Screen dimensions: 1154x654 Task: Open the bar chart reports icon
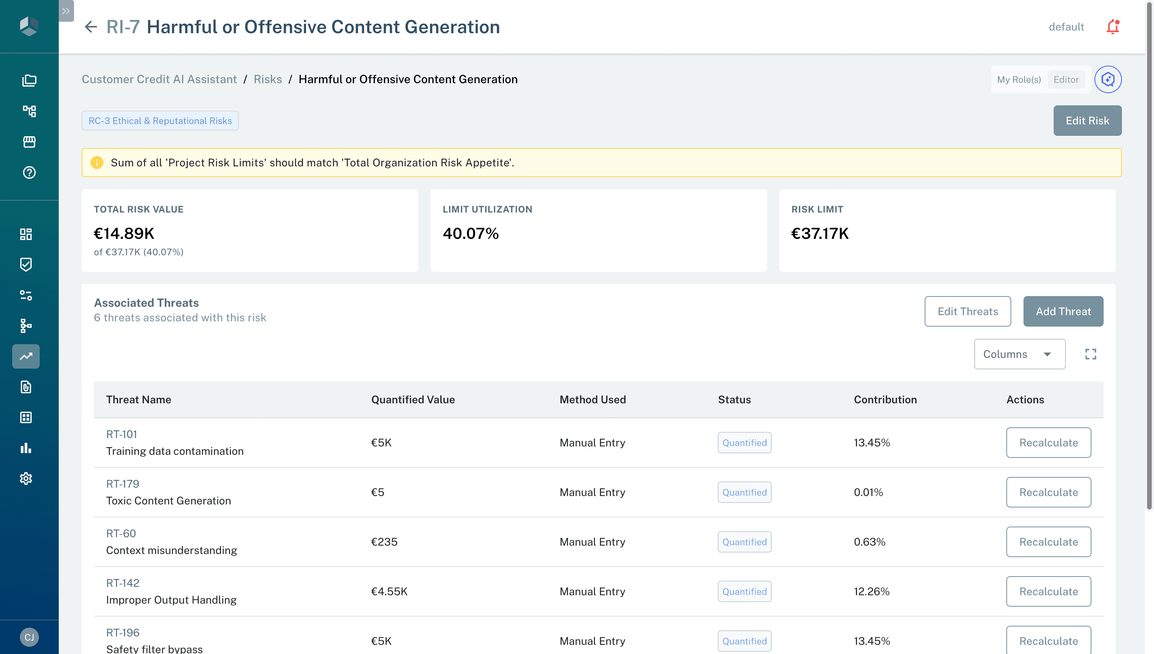(x=26, y=448)
